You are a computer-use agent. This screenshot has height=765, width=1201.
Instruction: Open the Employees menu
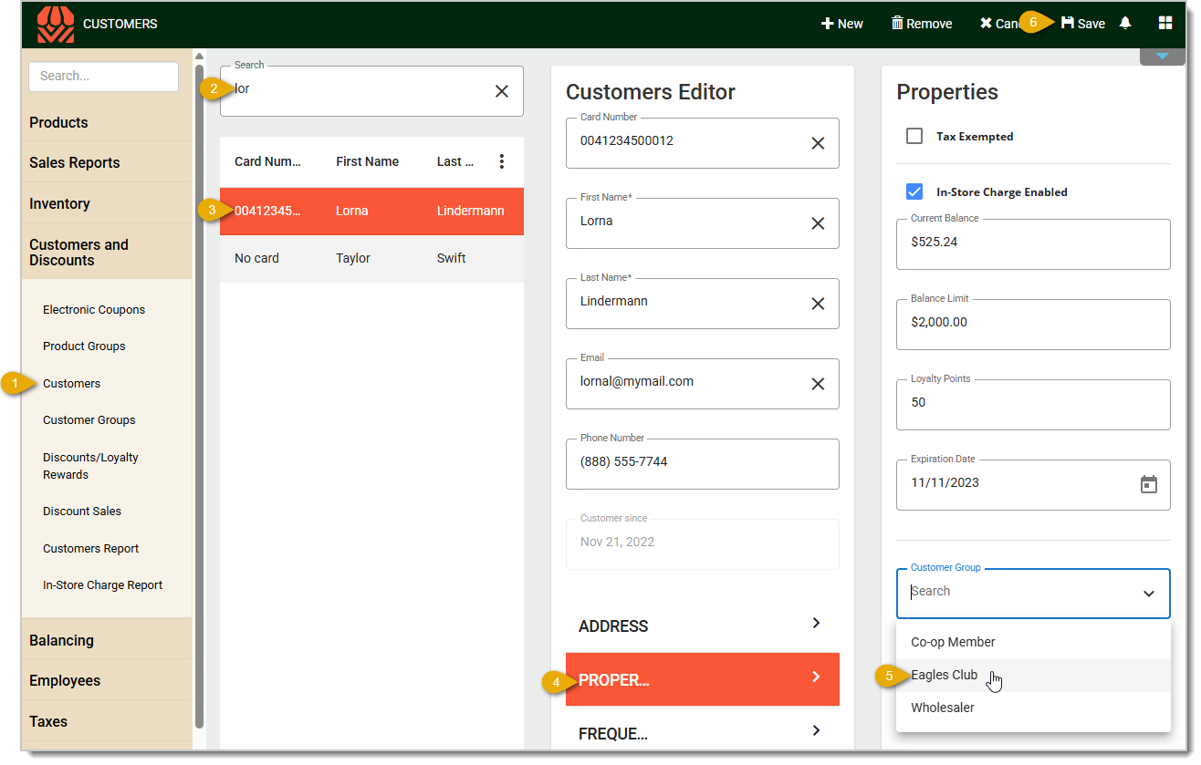(106, 680)
